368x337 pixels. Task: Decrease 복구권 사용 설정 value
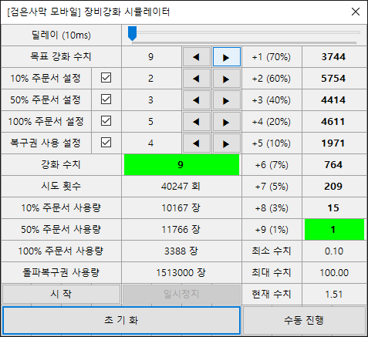coord(197,143)
